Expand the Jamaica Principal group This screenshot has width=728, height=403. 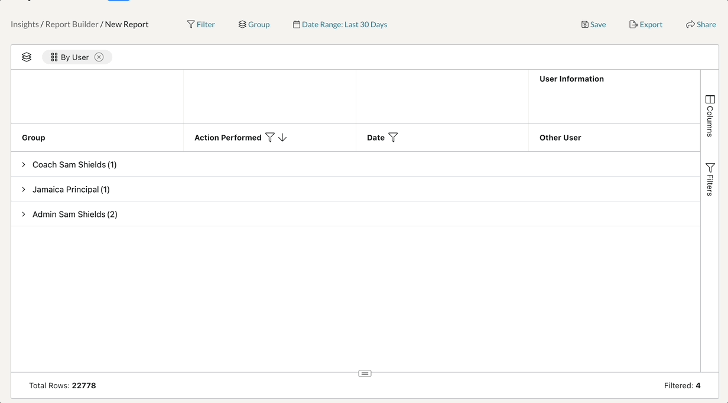click(24, 190)
